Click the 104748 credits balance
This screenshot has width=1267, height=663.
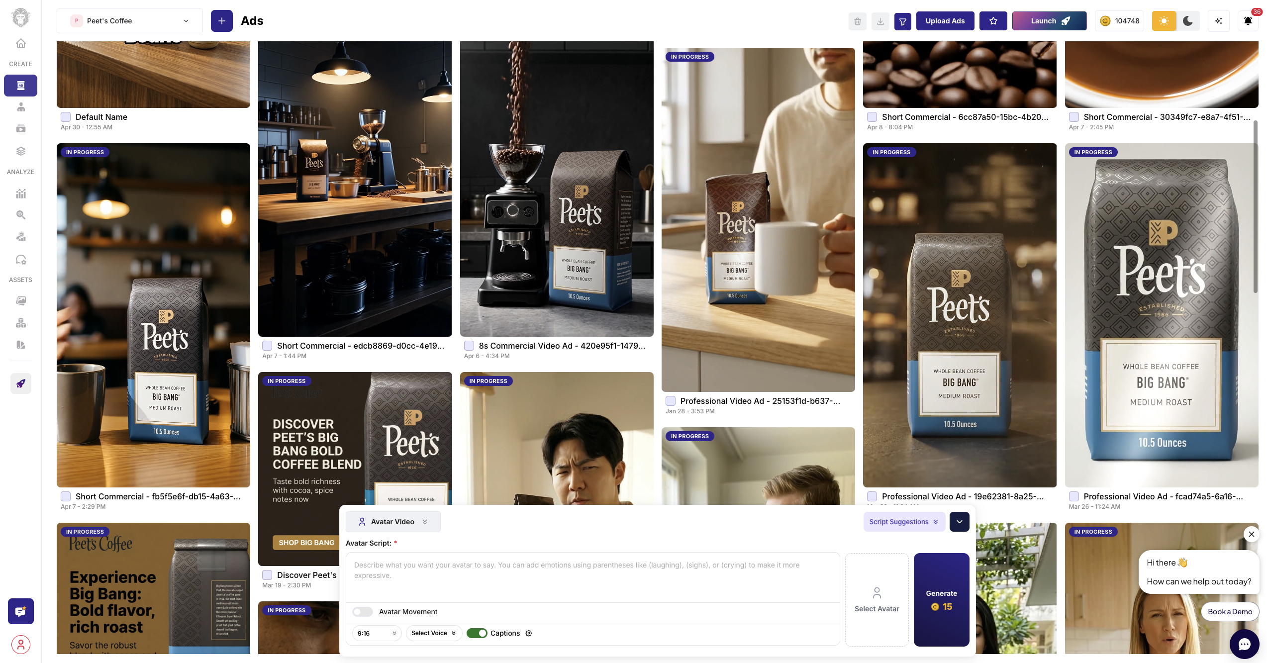(x=1120, y=21)
